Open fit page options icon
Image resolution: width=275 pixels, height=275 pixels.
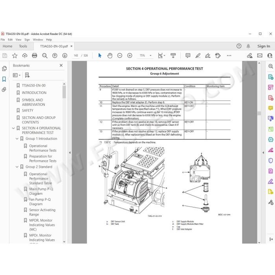click(161, 56)
